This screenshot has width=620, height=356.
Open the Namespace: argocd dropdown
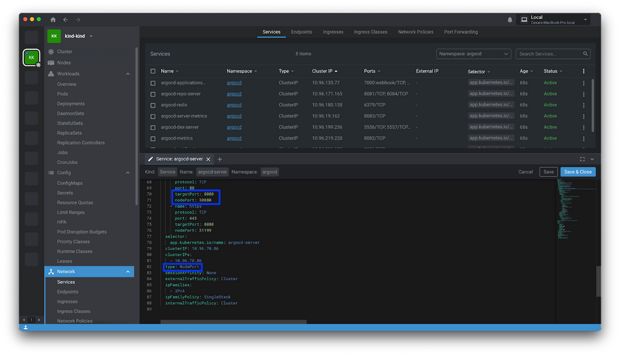pyautogui.click(x=473, y=54)
